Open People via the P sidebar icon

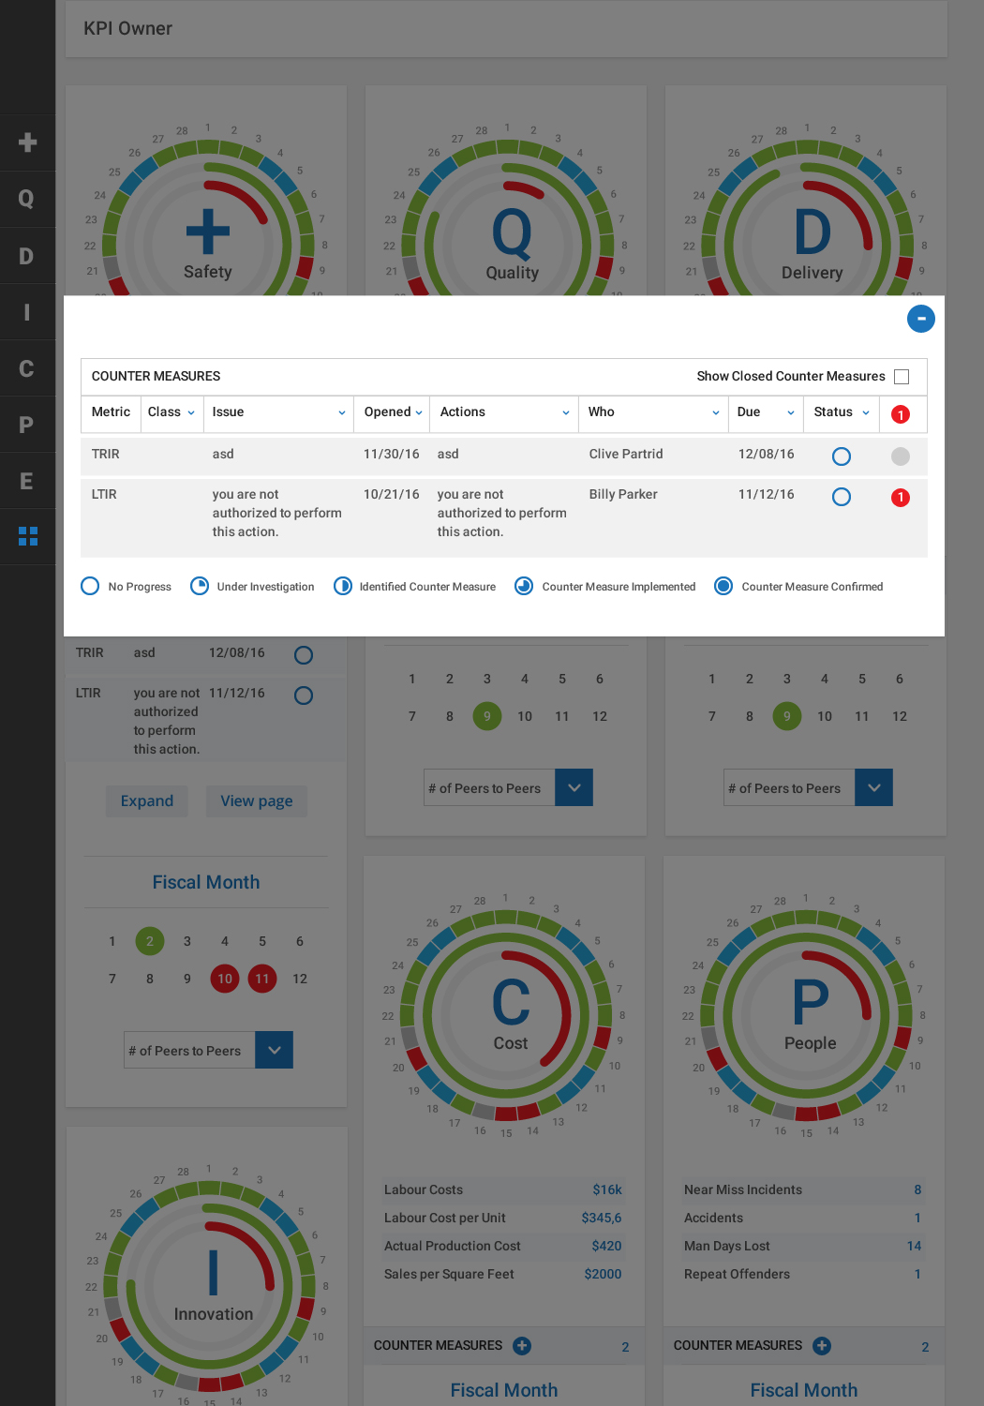pos(27,425)
